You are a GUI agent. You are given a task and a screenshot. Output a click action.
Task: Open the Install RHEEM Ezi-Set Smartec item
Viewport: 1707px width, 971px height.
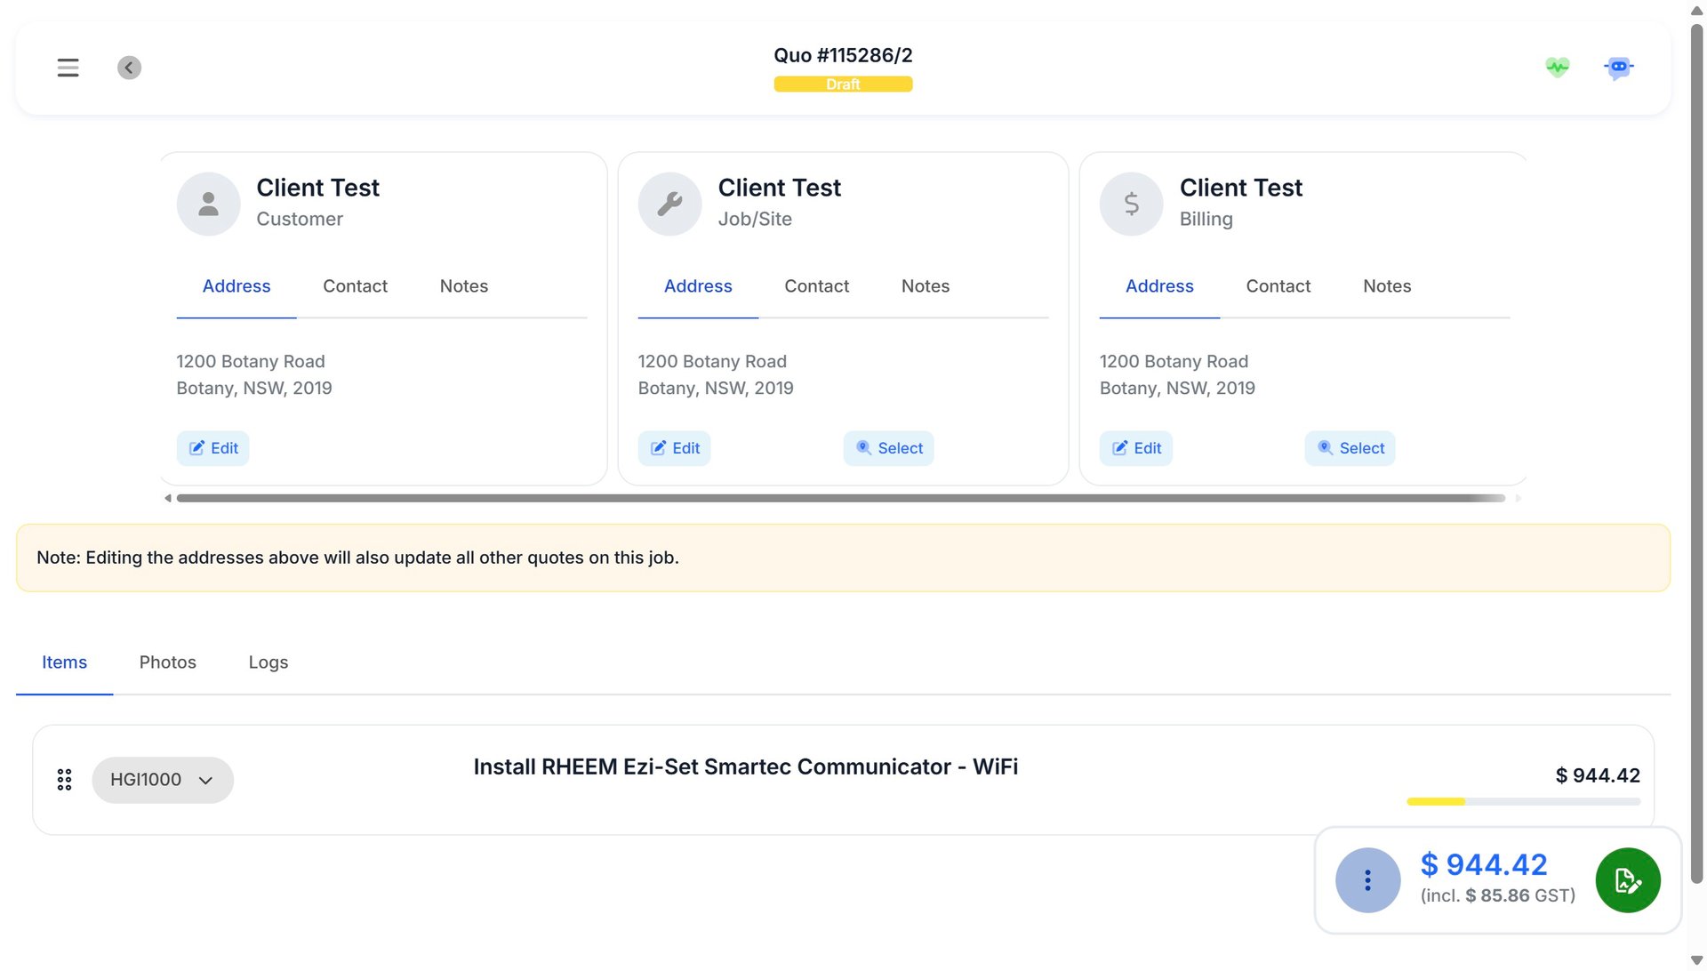pos(745,766)
